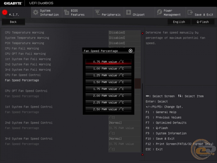
Task: Click highlighted Fan Speed Percentage under CPU Fan
Action: [x=22, y=80]
